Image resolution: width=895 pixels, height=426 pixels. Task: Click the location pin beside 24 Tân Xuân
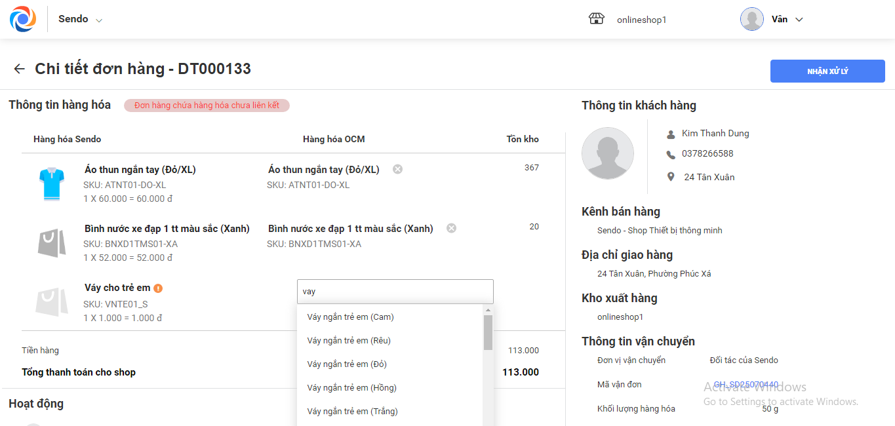pos(670,177)
